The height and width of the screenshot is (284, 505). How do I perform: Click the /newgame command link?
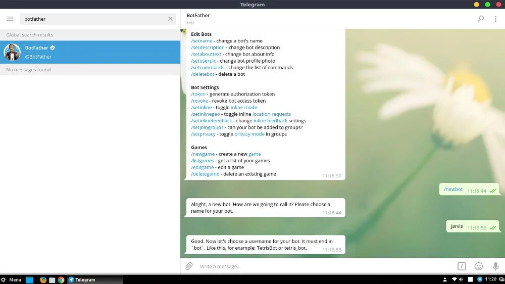[203, 154]
